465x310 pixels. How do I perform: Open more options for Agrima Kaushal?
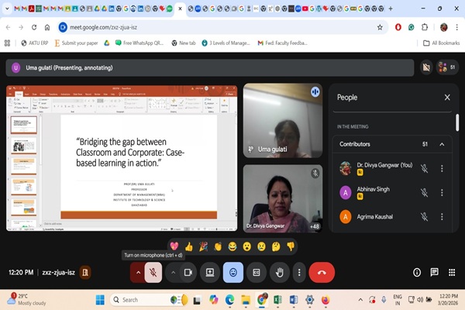coord(442,217)
